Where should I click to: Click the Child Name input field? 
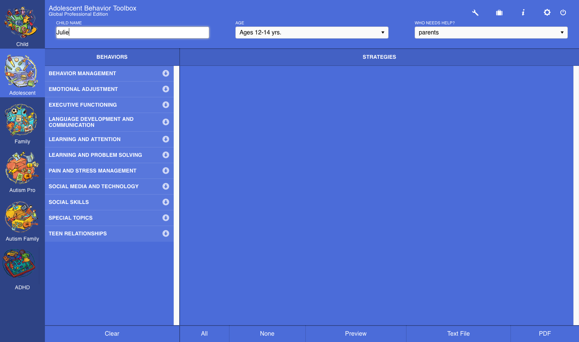pyautogui.click(x=132, y=33)
